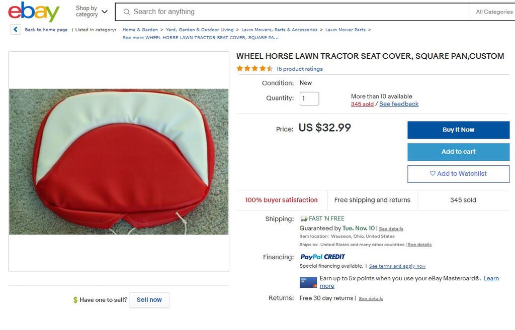Click the back arrow icon
Screen dimensions: 515x330
point(16,30)
